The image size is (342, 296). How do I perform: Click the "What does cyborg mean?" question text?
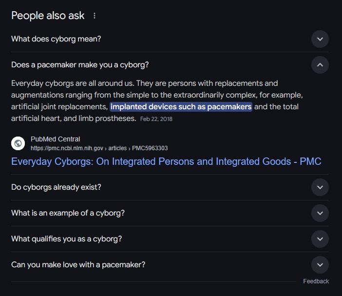click(56, 39)
